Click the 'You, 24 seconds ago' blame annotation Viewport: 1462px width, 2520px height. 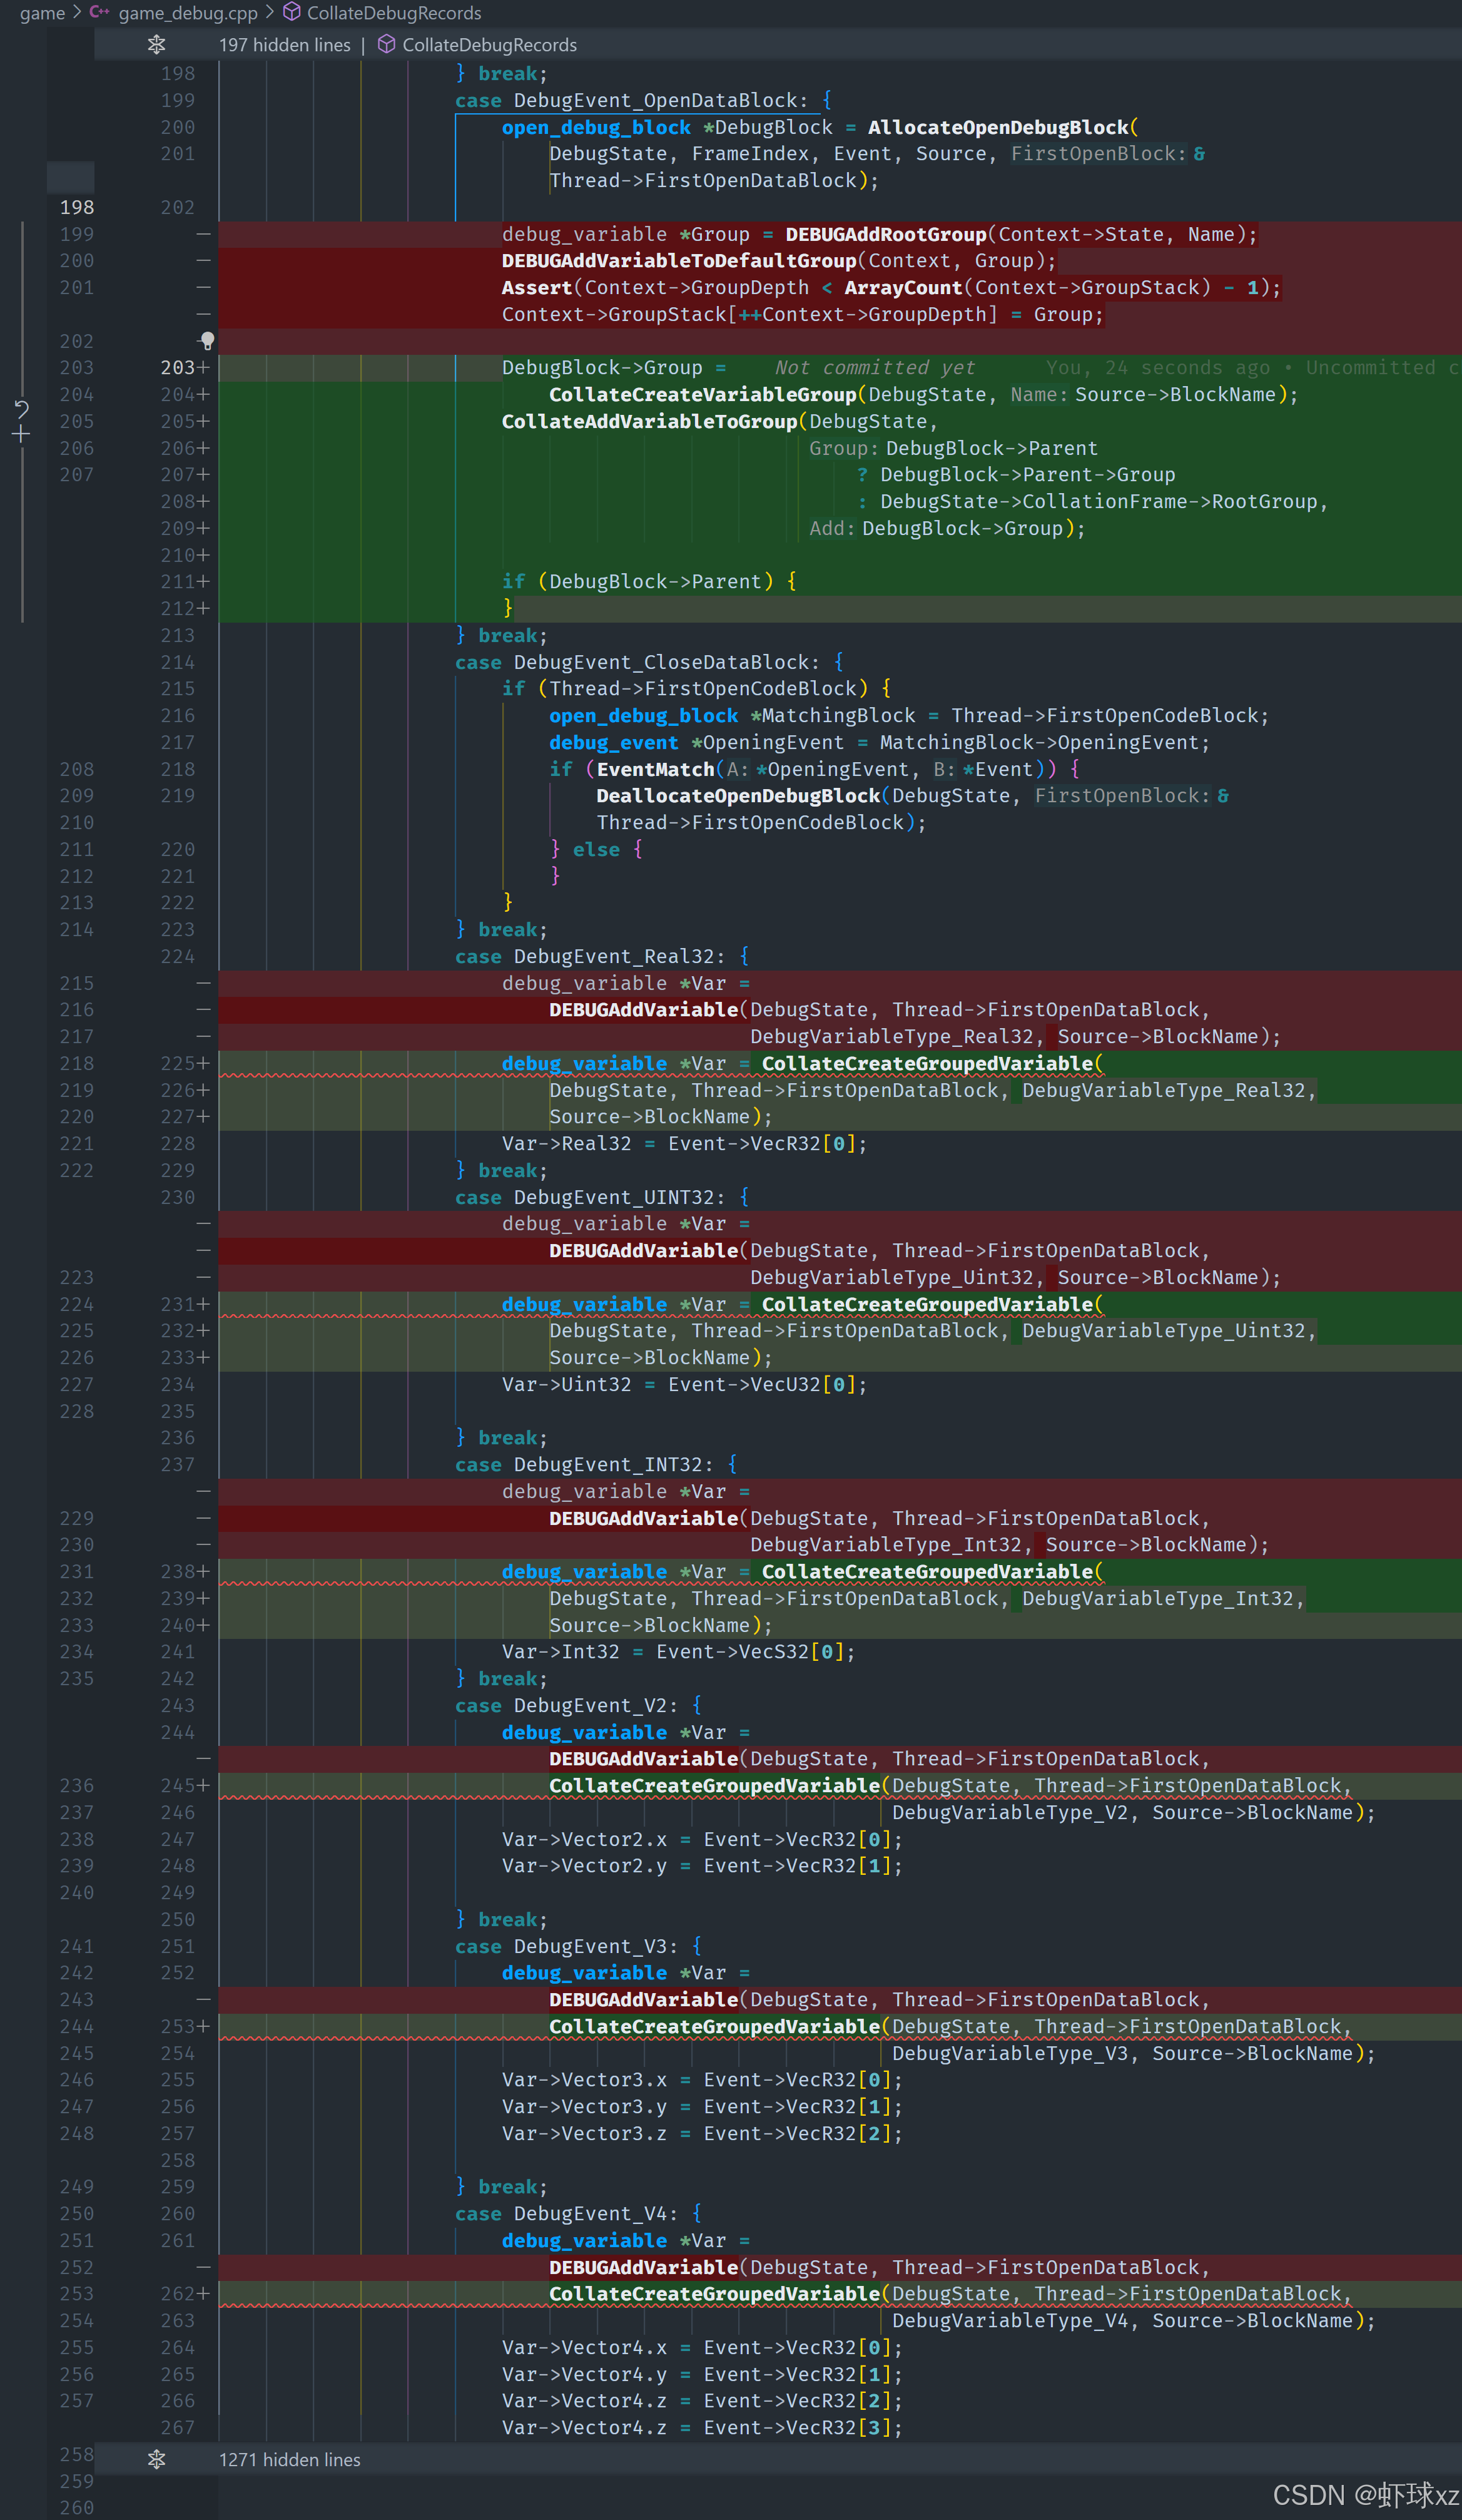[1157, 368]
